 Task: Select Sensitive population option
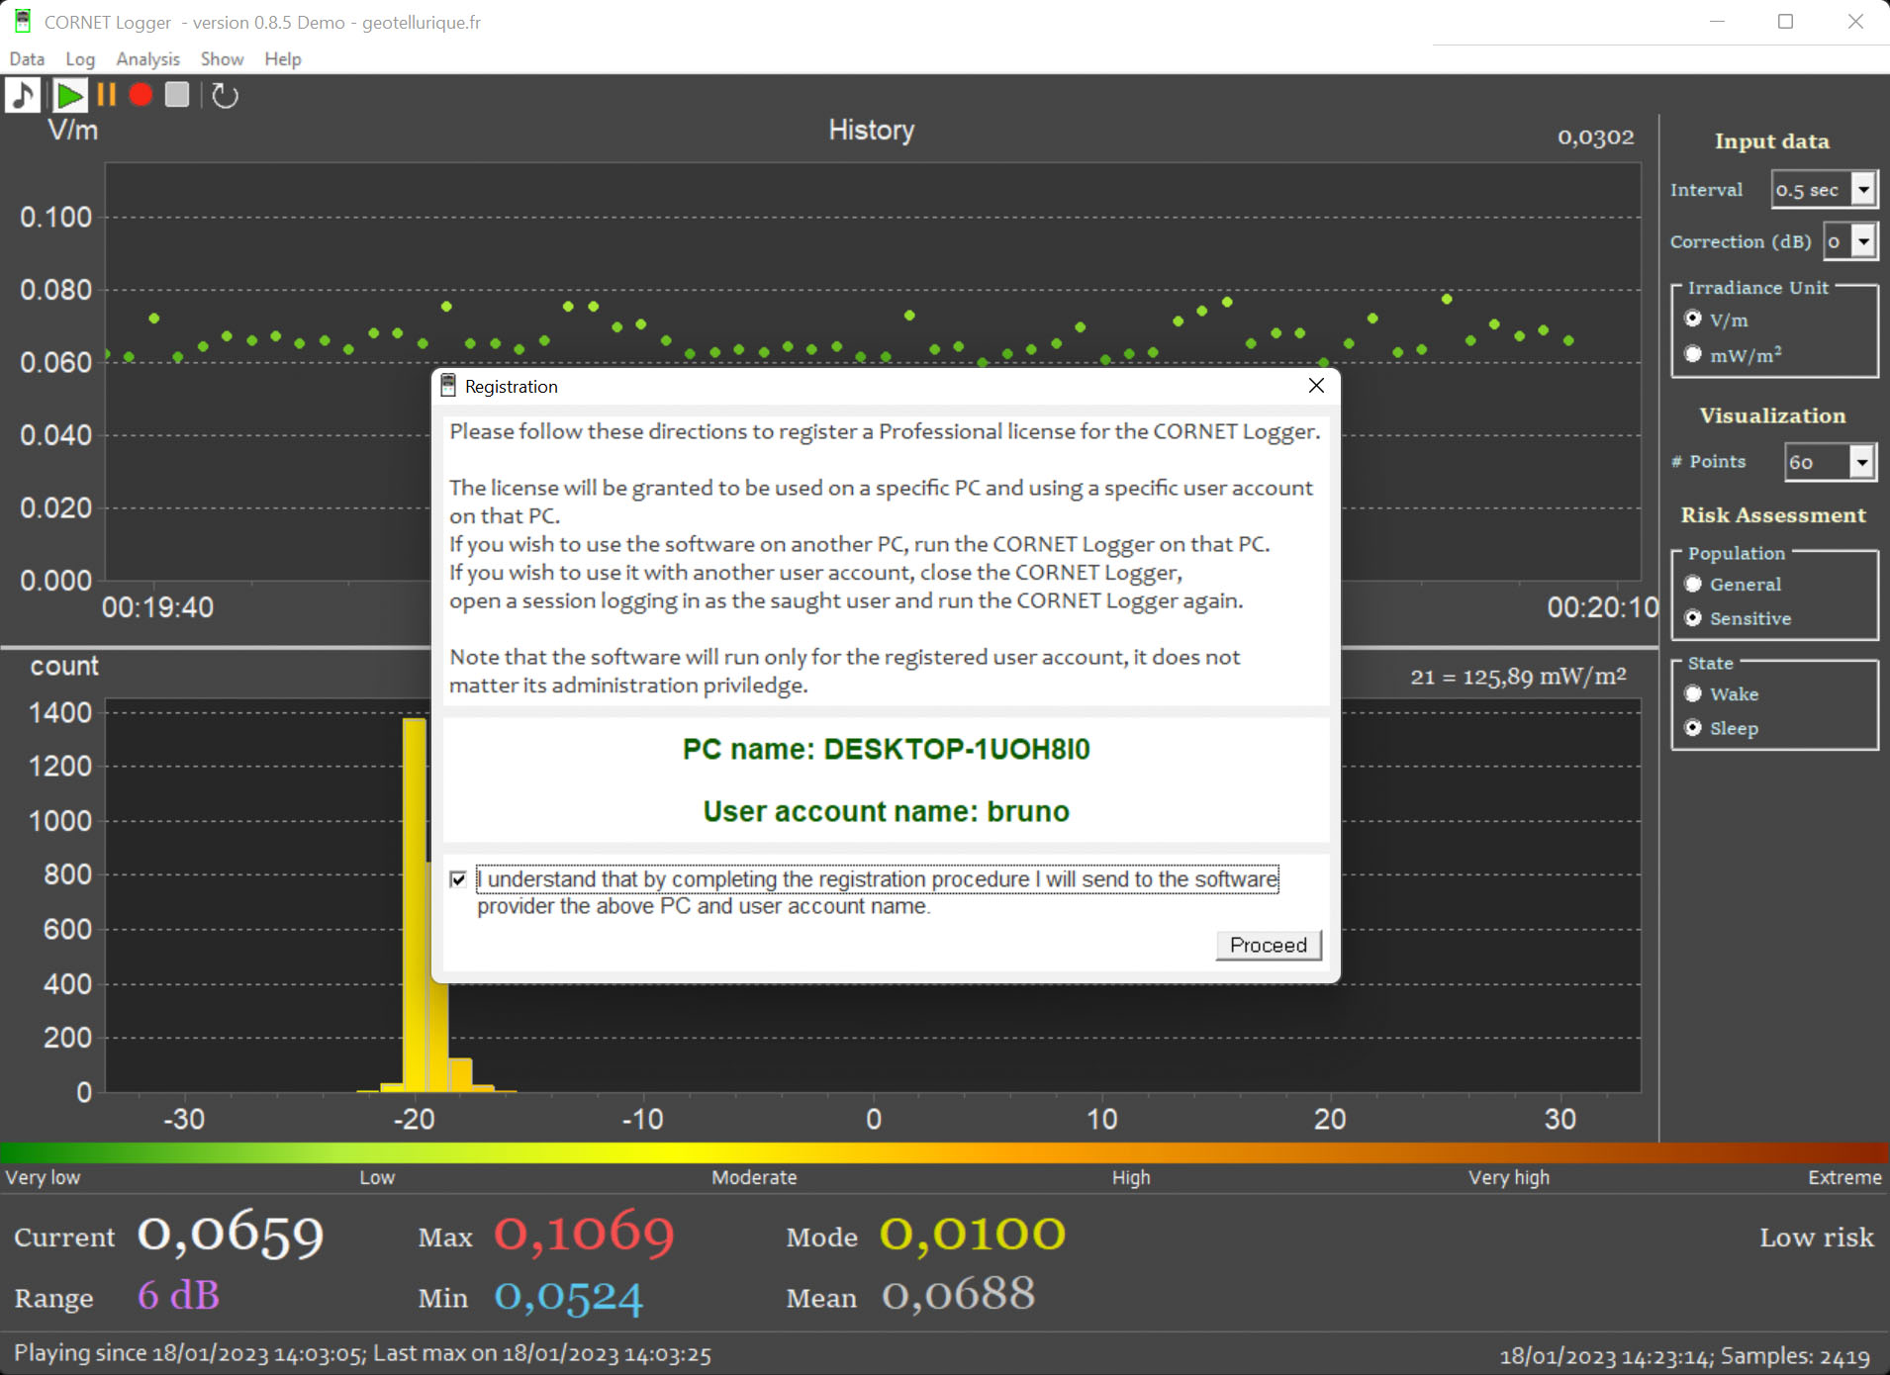pyautogui.click(x=1693, y=618)
